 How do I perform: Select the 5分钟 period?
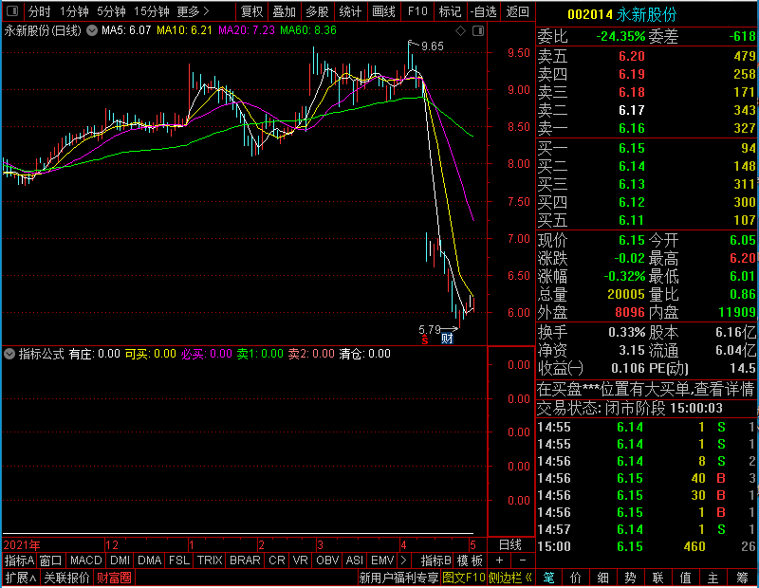[x=111, y=11]
